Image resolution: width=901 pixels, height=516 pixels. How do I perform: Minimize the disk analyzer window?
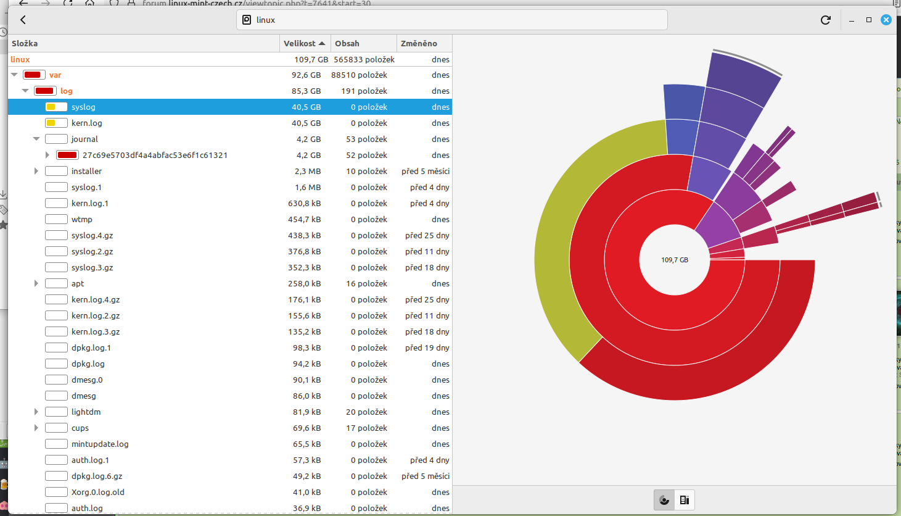[x=852, y=20]
